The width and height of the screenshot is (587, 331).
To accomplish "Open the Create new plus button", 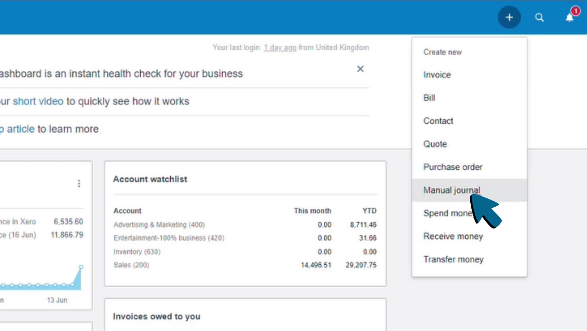I will tap(509, 17).
